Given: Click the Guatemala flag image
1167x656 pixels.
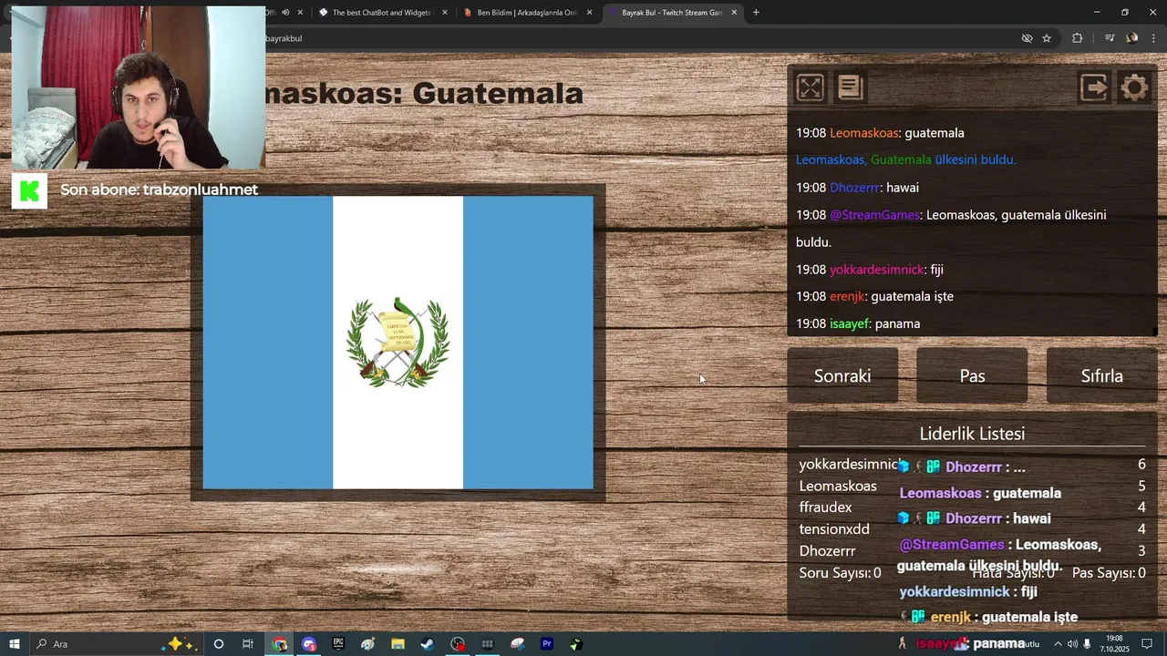Looking at the screenshot, I should coord(398,343).
